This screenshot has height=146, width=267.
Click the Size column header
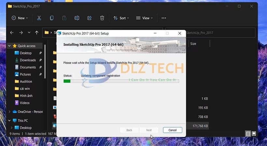click(193, 44)
